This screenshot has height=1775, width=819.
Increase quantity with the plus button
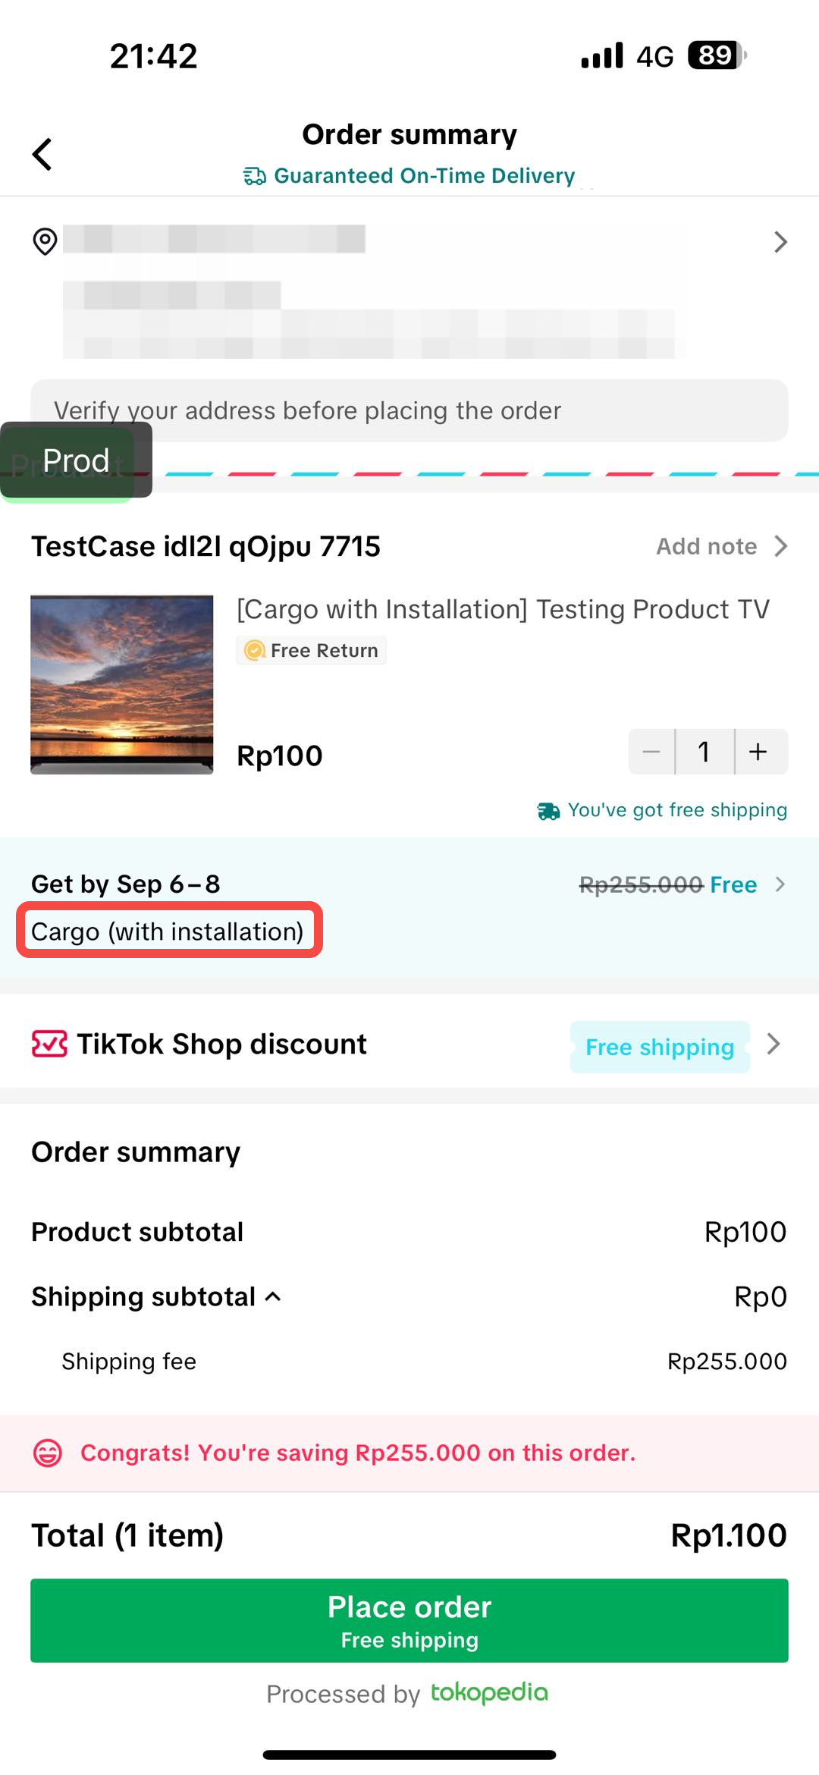(x=758, y=752)
